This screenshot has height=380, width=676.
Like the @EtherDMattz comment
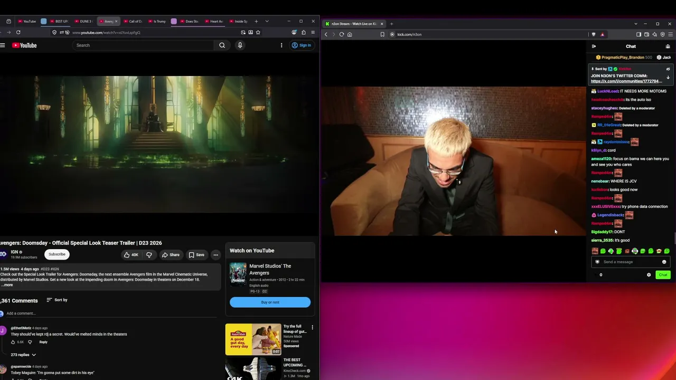tap(13, 342)
